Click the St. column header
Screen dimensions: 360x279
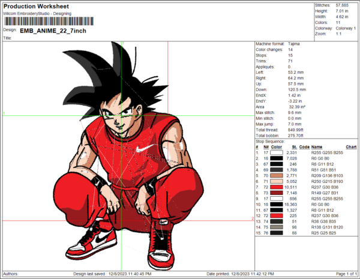[295, 147]
